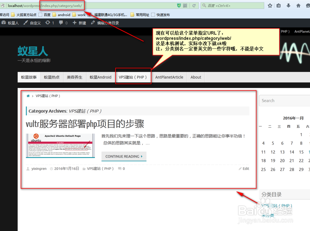The width and height of the screenshot is (310, 231).
Task: Open bookmarks list via the clipboard icon
Action: pos(279,5)
